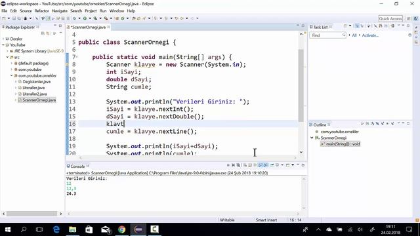Click the All link in Task List
This screenshot has height=236, width=420.
coord(354,35)
